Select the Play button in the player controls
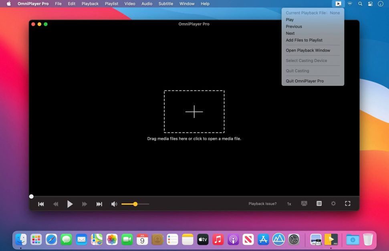 [70, 204]
